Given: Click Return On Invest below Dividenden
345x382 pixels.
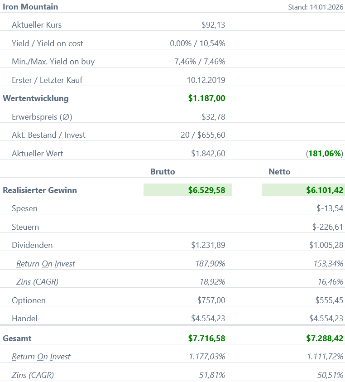Looking at the screenshot, I should 45,264.
